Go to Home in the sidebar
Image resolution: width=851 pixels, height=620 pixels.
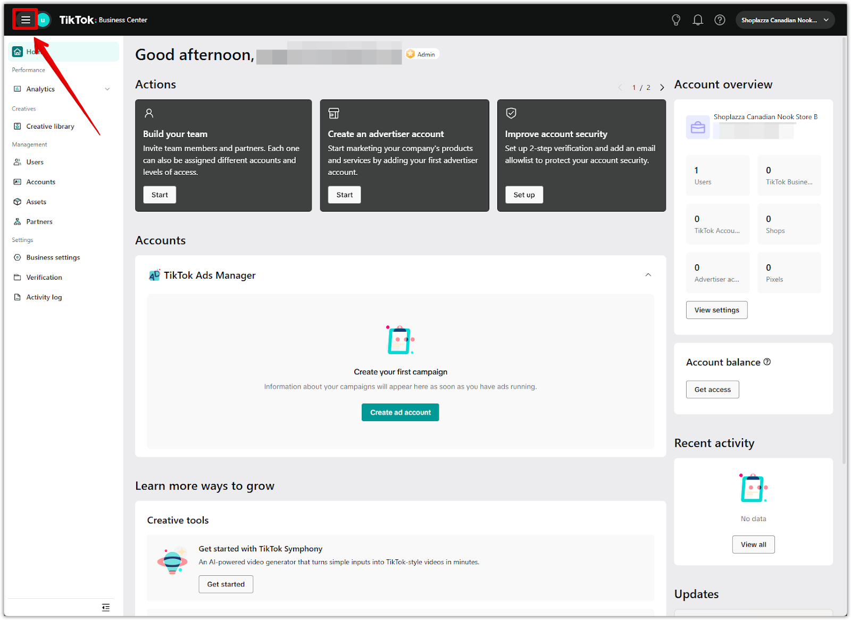63,52
